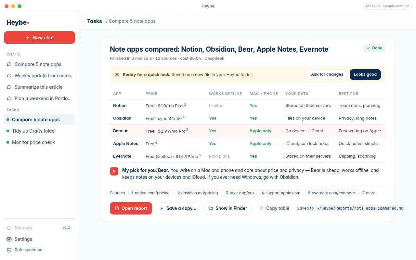
Task: Click footnote 1 beside Notion price
Action: [x=185, y=104]
